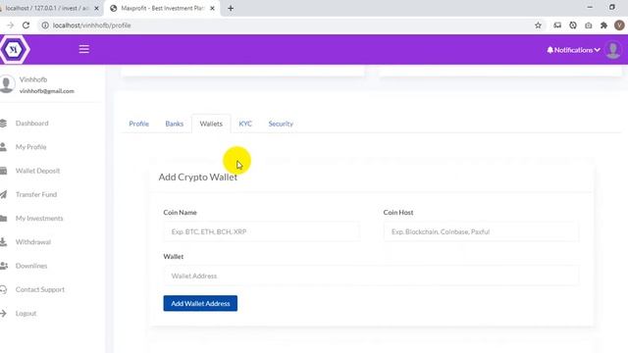Click the Logout arrow icon

click(4, 314)
